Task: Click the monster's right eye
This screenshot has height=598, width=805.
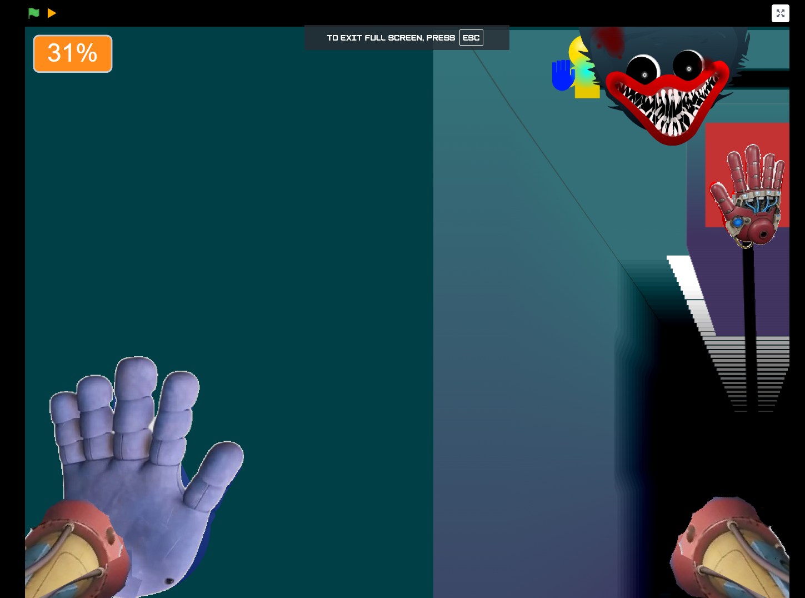Action: point(689,65)
